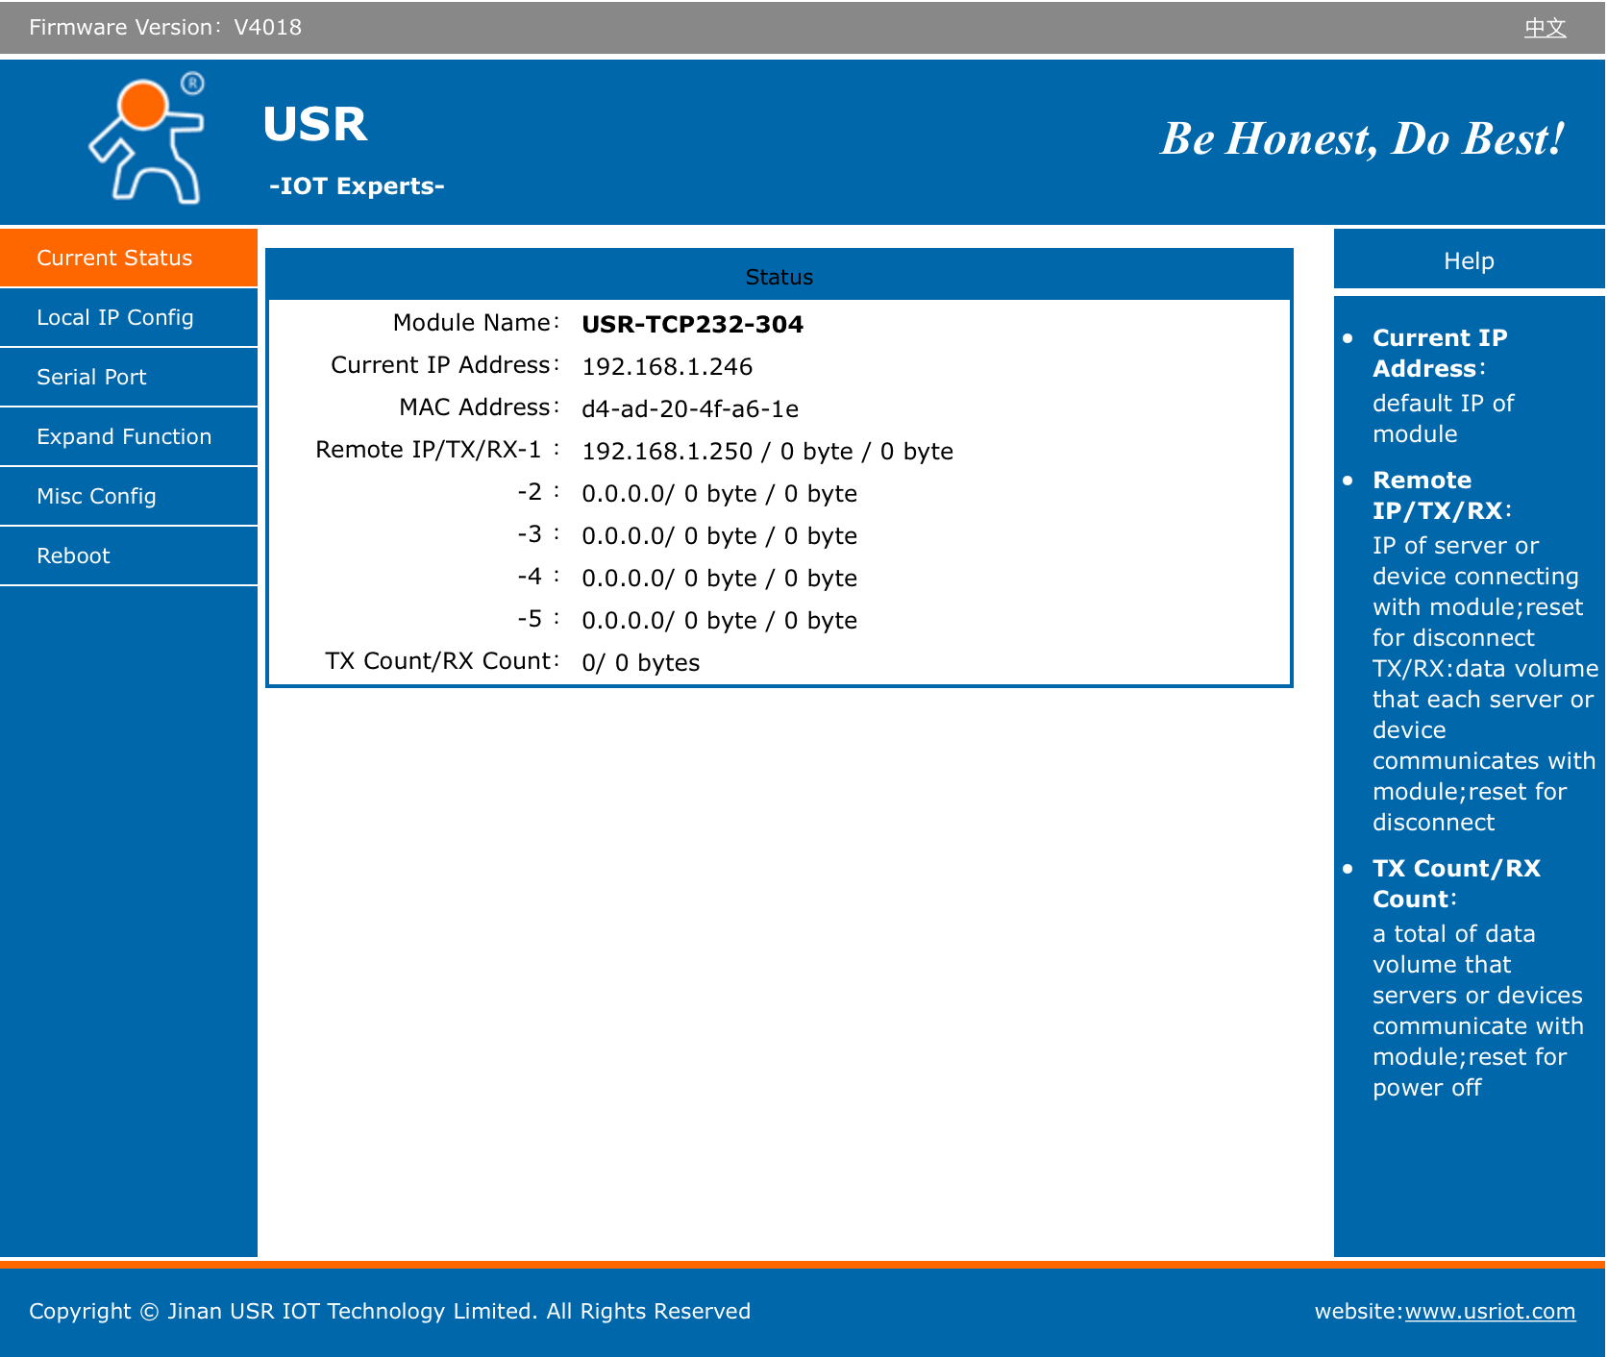Click the -5 remote connection value
Screen dimensions: 1608x1357
[719, 620]
